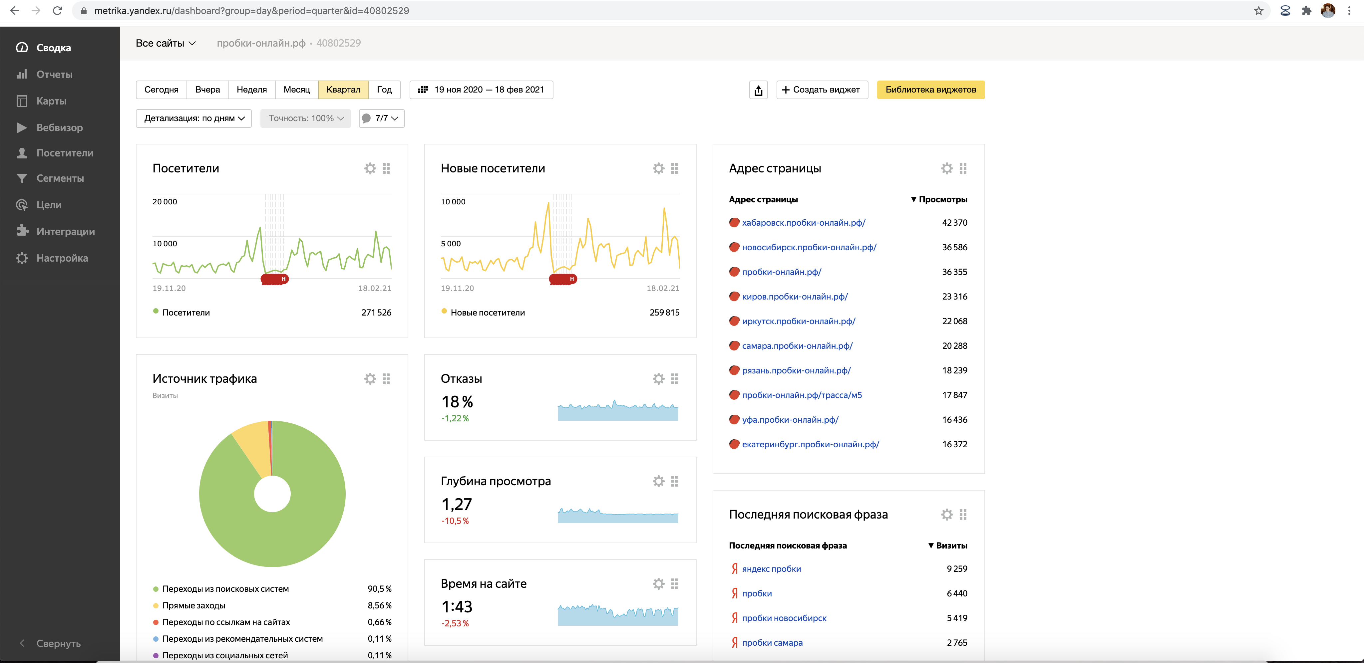This screenshot has height=663, width=1364.
Task: Go to Отчеты in sidebar menu
Action: pos(54,75)
